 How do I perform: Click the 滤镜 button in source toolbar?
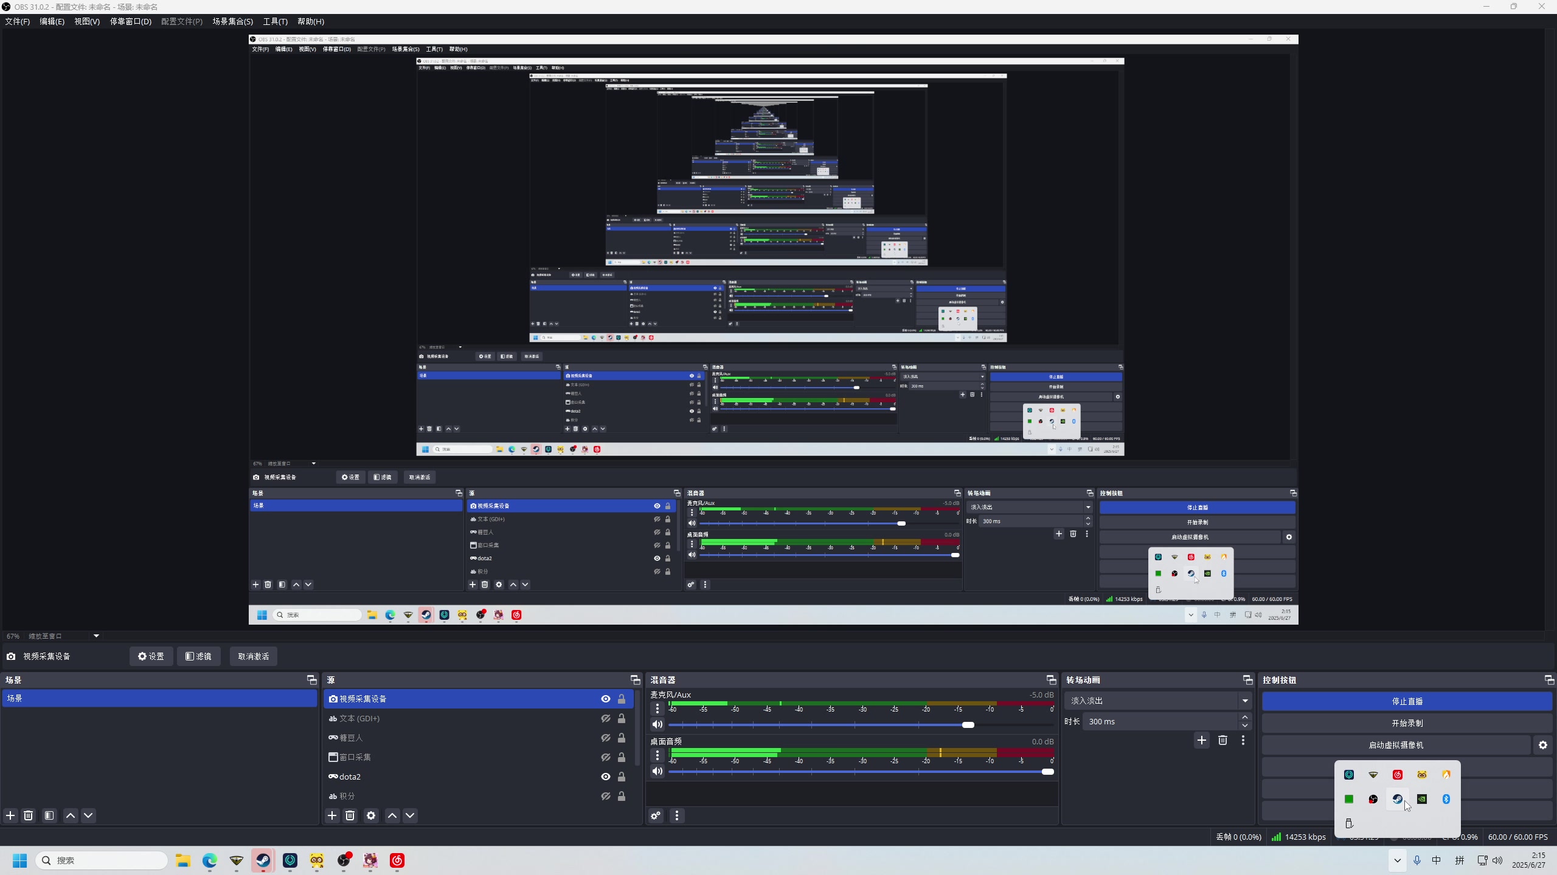click(x=198, y=656)
